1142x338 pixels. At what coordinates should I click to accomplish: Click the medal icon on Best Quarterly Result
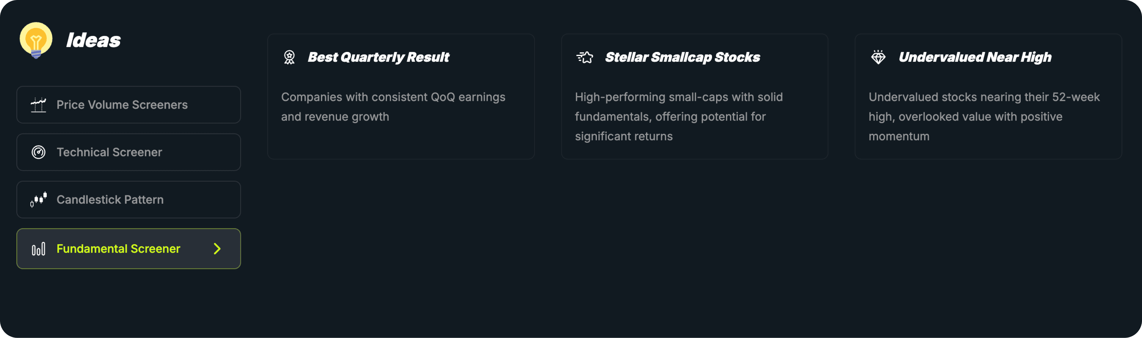290,57
